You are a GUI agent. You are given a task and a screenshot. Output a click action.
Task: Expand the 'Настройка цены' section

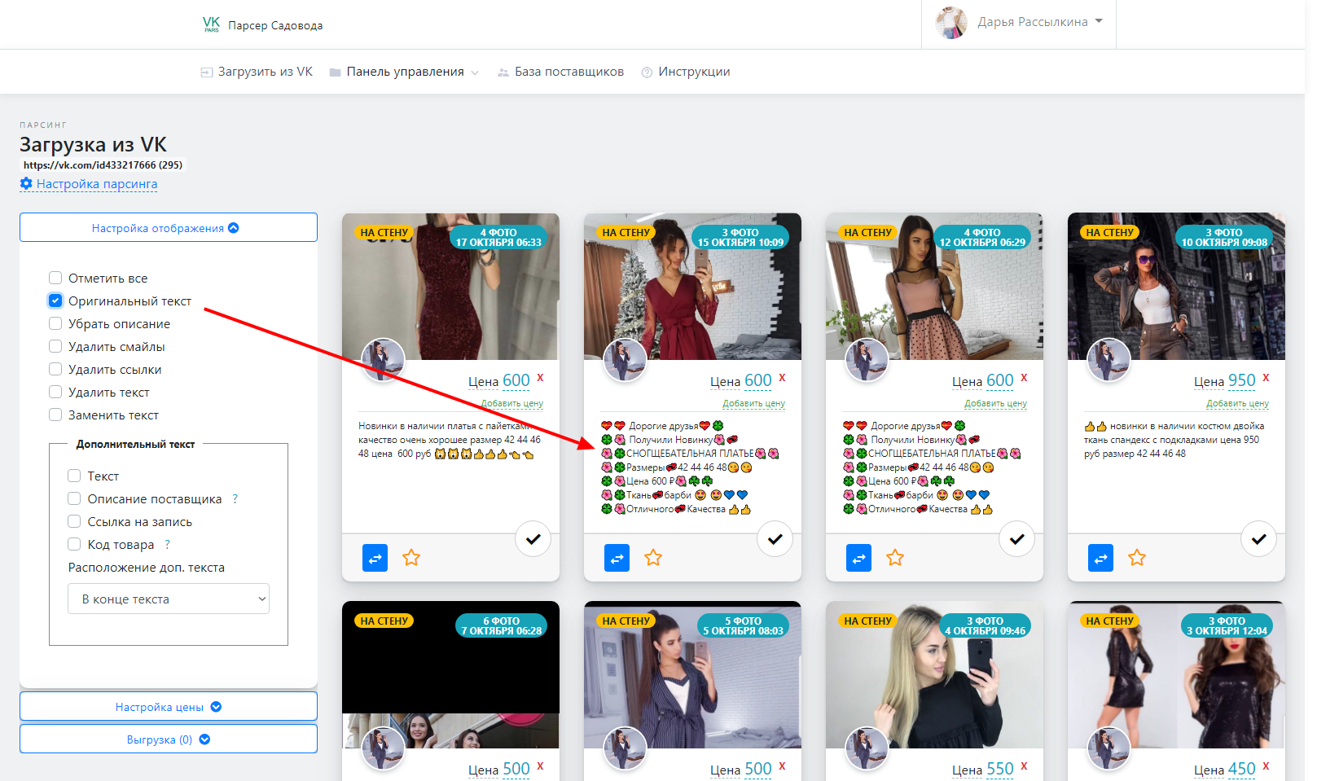click(169, 707)
